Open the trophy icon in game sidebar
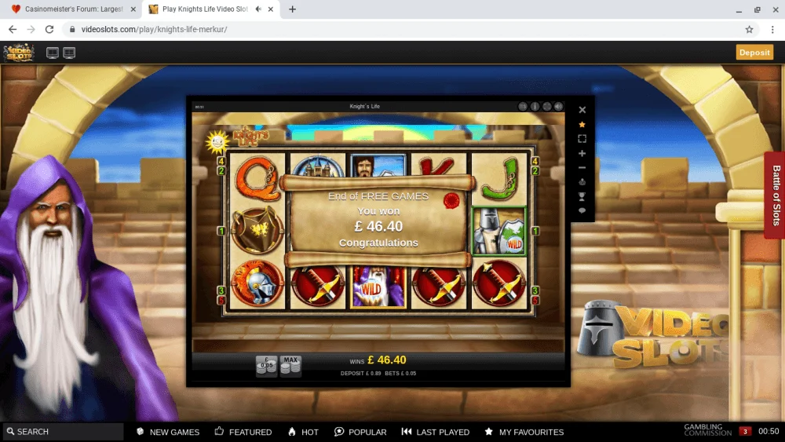 pyautogui.click(x=582, y=196)
